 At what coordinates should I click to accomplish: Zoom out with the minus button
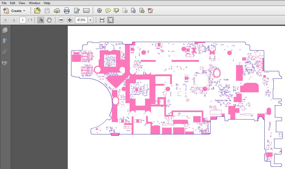(61, 20)
